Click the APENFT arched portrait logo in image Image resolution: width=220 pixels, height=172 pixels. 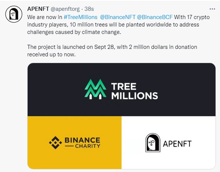pyautogui.click(x=153, y=143)
